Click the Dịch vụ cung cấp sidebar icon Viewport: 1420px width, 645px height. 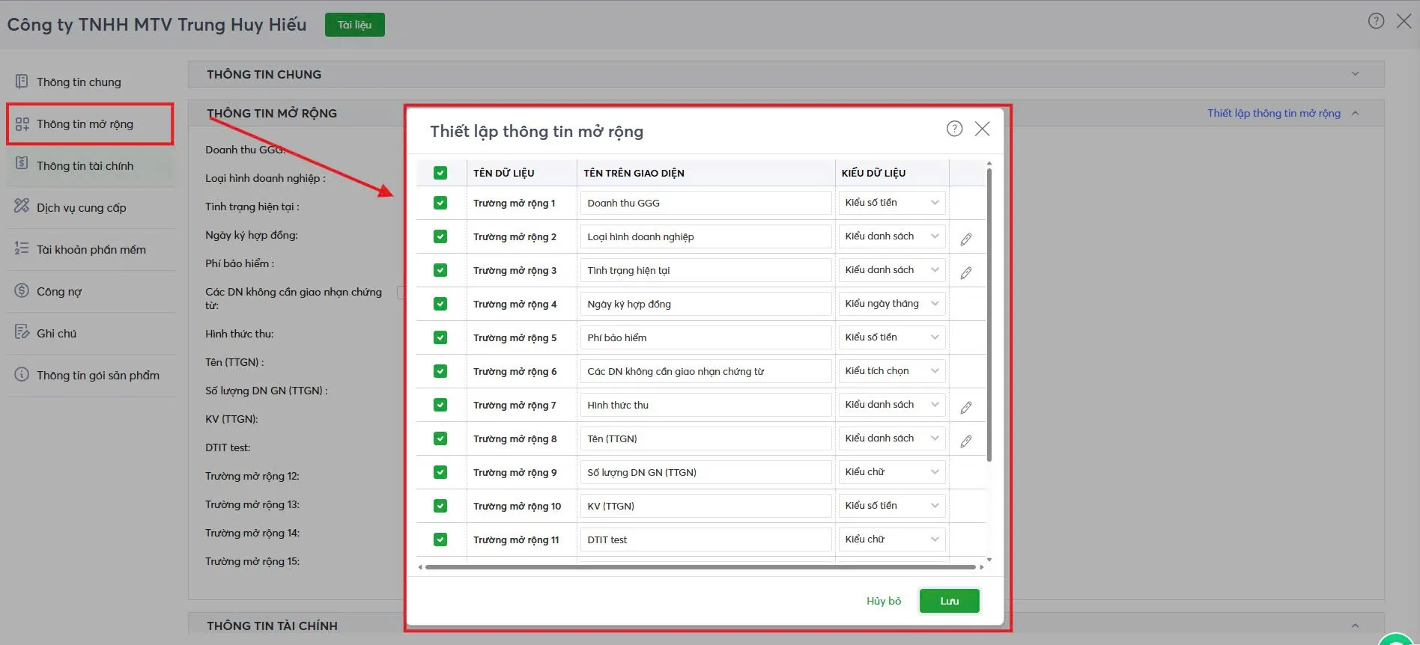pyautogui.click(x=22, y=205)
